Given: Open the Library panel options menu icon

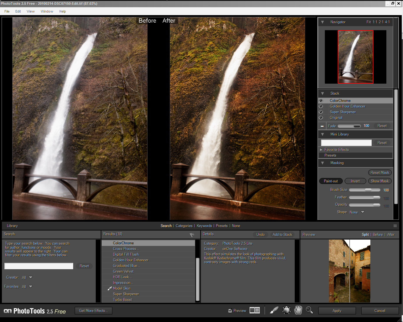Looking at the screenshot, I should (395, 226).
